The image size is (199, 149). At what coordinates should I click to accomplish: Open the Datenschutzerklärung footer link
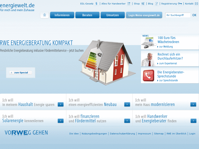point(122,134)
